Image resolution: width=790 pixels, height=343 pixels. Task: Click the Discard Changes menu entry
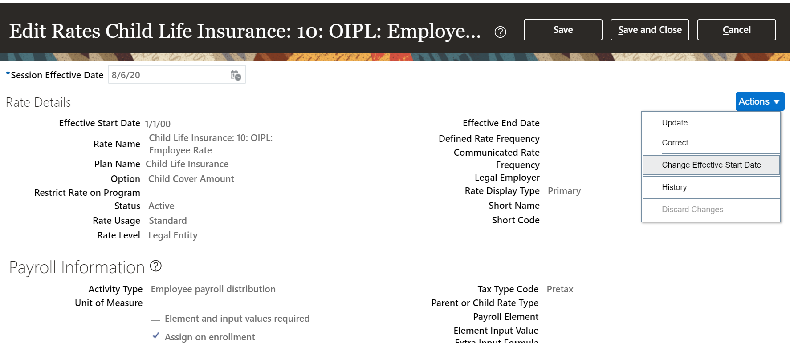coord(692,210)
